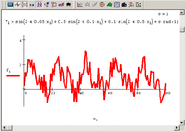Click the vertical scrollbar thumb
The image size is (186, 132).
[182, 29]
